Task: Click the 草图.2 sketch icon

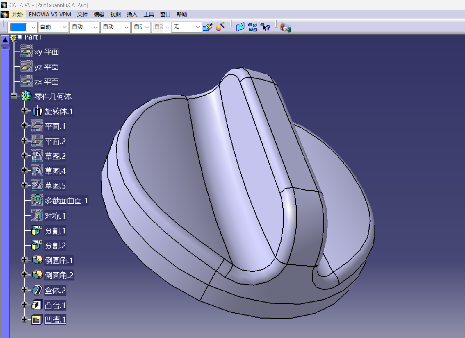Action: pos(37,156)
